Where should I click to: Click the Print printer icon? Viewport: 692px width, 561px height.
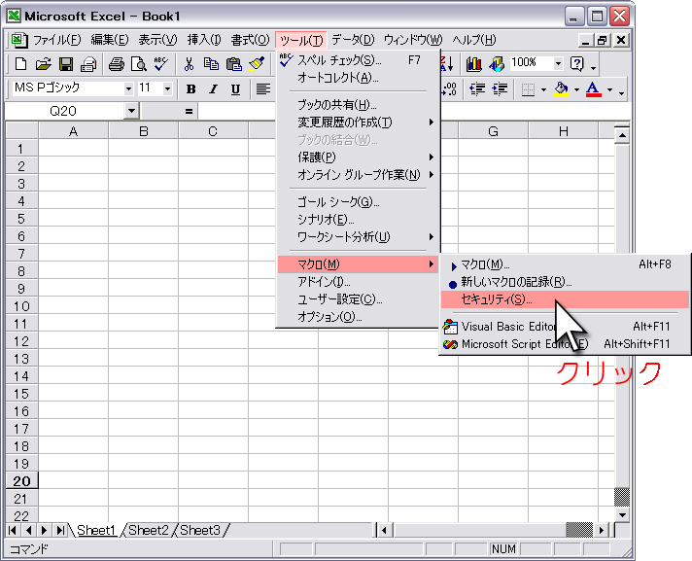point(117,64)
